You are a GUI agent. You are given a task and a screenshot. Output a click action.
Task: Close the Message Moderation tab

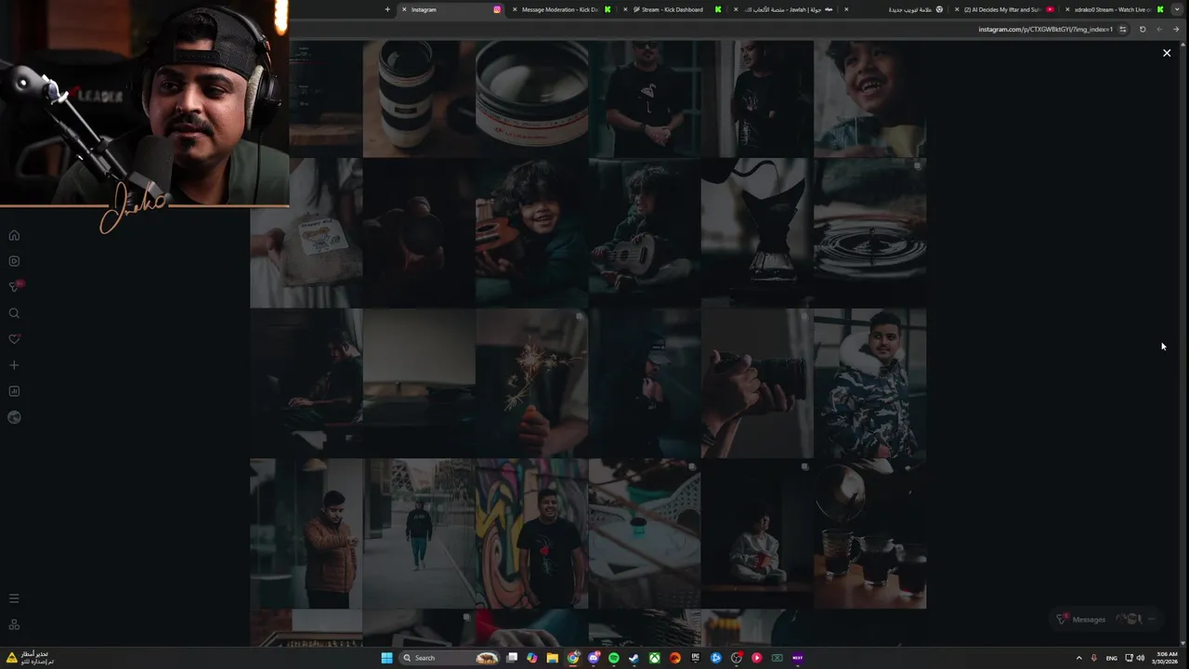pos(515,9)
